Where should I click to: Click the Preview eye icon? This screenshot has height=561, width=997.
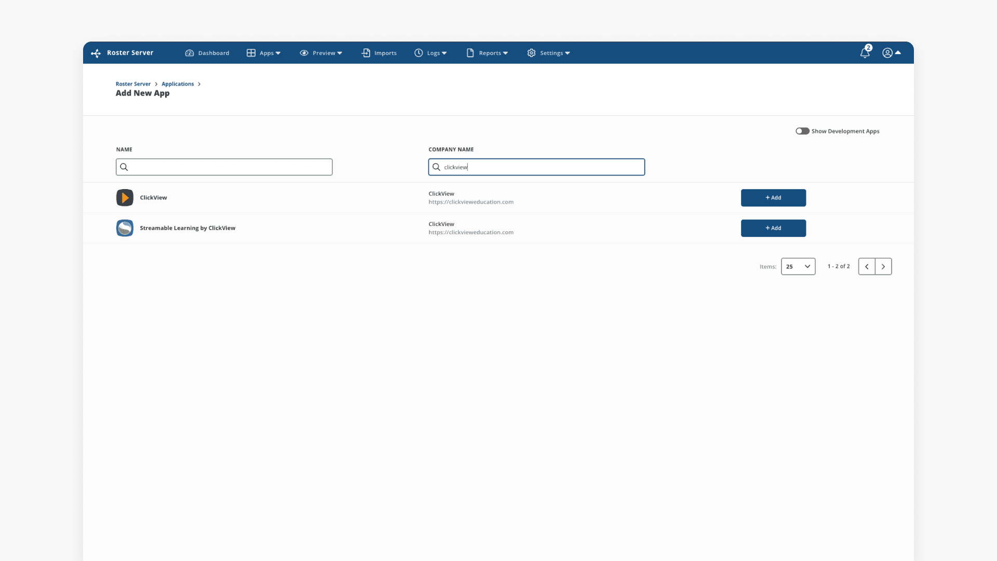pos(304,53)
